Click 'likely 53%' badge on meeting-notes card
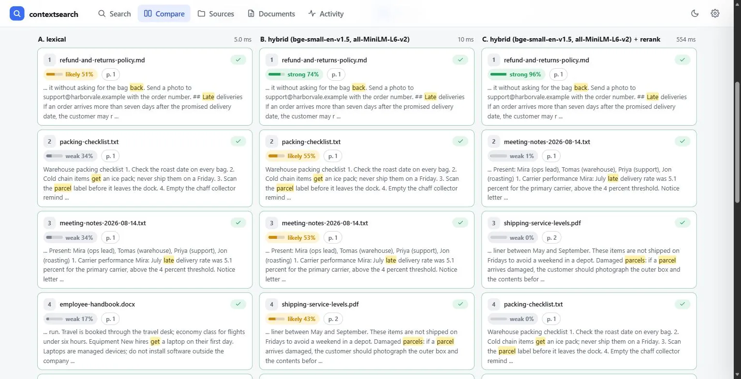Viewport: 741px width, 379px height. click(292, 238)
